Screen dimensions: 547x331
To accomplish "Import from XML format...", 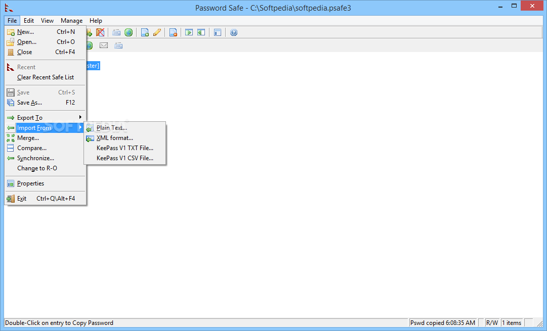I will pyautogui.click(x=125, y=137).
